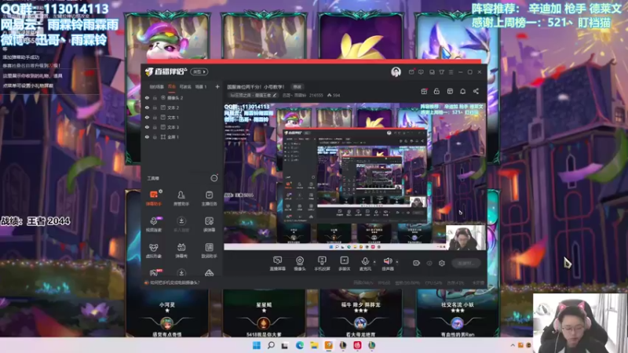The image size is (628, 353).
Task: Open the mail messages icon
Action: tap(411, 72)
